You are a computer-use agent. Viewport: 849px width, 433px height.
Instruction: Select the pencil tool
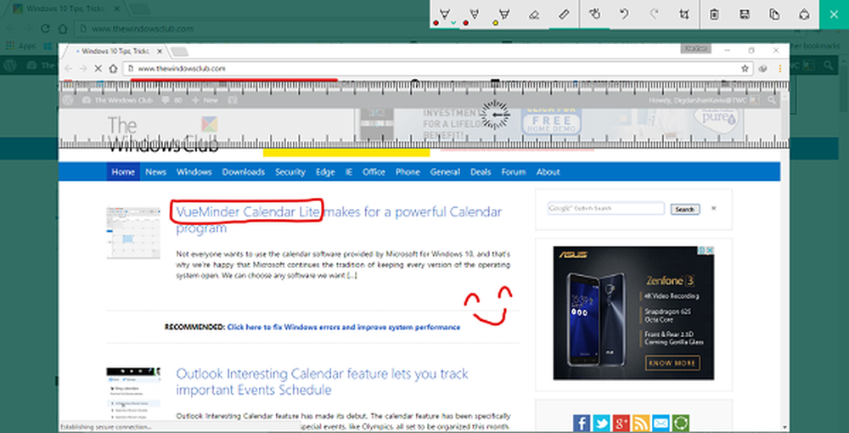[x=474, y=14]
